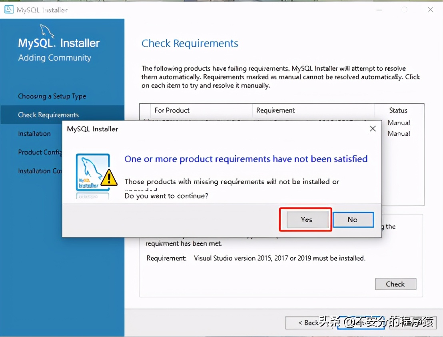Viewport: 443px width, 337px height.
Task: Click the 'Do you want to continue?' text
Action: click(x=166, y=196)
